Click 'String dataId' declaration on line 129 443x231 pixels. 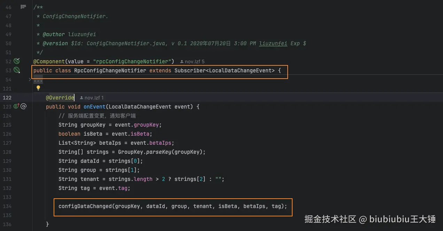click(79, 161)
